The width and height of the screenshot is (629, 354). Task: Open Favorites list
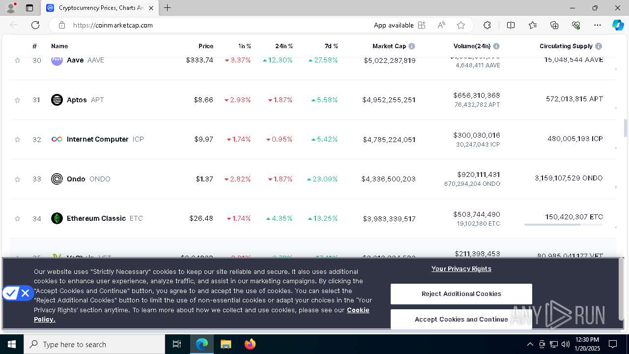pyautogui.click(x=533, y=25)
